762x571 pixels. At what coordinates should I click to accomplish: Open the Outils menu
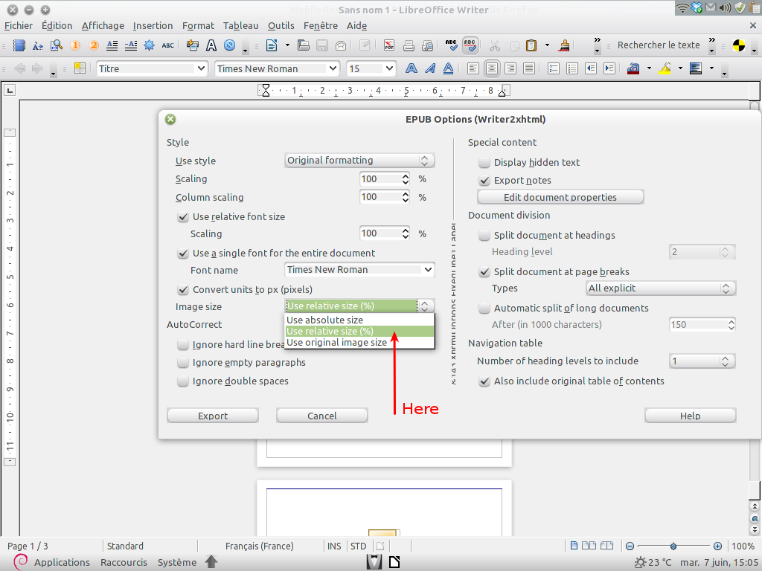[x=281, y=26]
